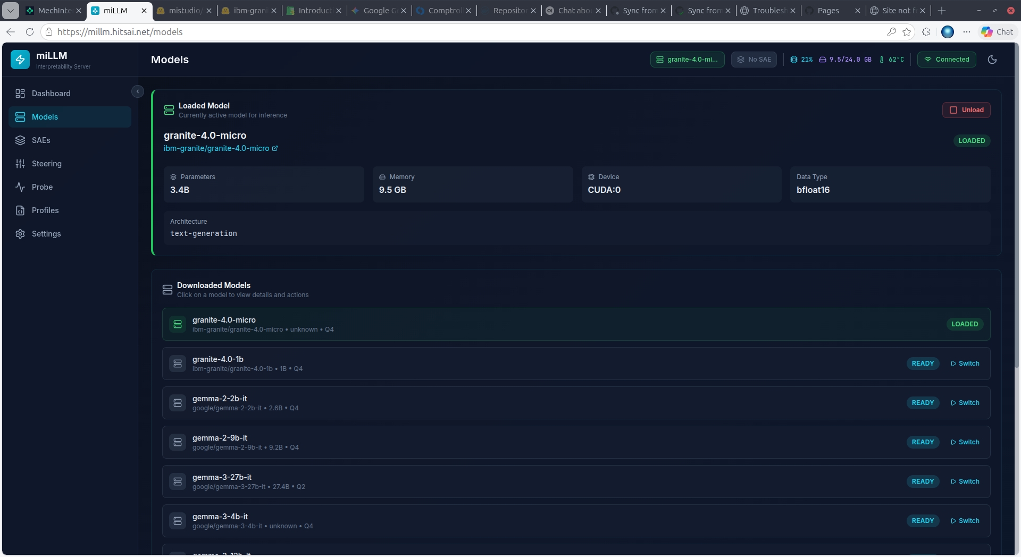
Task: Open the Steering sliders icon in sidebar
Action: coord(20,164)
